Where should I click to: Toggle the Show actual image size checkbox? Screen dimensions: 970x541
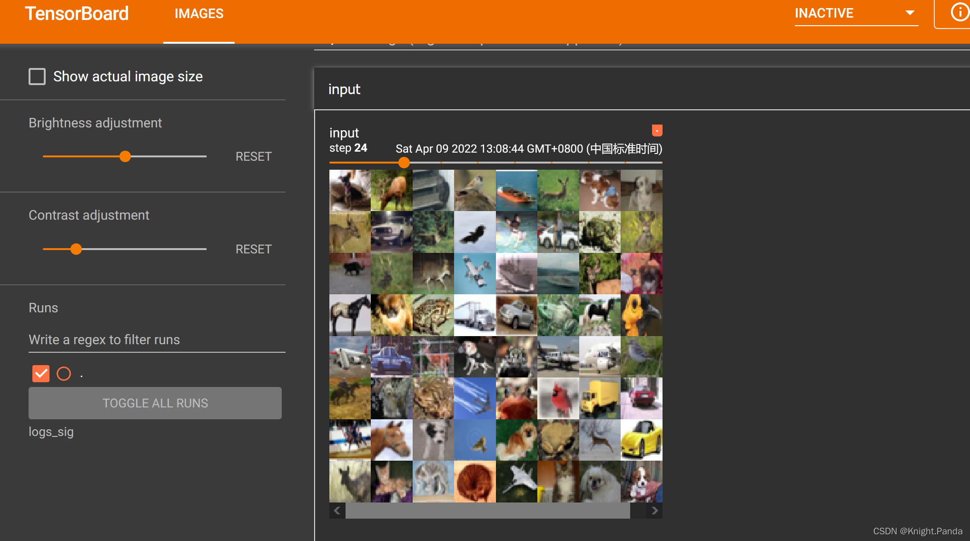coord(37,75)
